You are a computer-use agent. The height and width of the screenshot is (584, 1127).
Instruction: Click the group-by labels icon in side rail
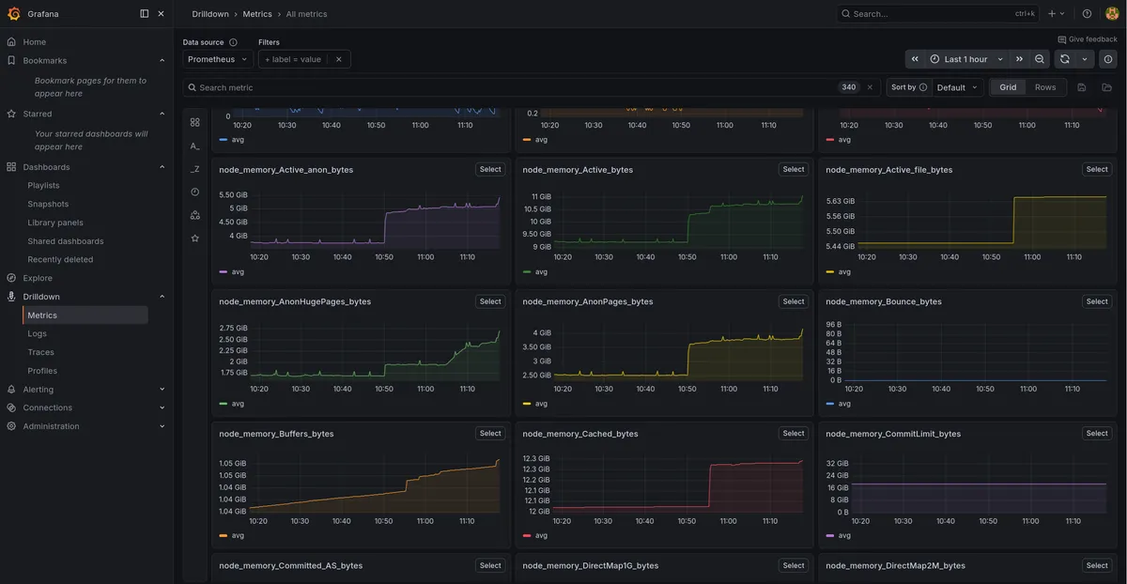point(195,215)
